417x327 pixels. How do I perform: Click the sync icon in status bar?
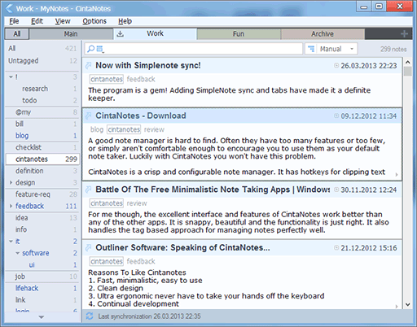pyautogui.click(x=90, y=316)
